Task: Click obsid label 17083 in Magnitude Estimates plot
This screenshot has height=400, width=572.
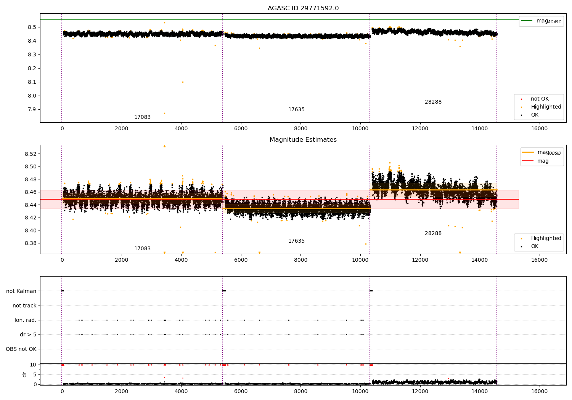Action: point(142,249)
